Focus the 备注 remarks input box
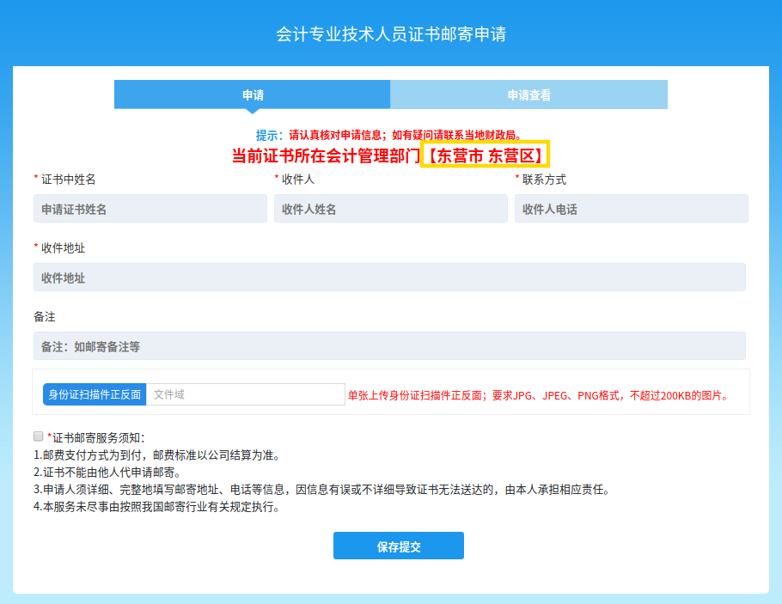 [389, 346]
